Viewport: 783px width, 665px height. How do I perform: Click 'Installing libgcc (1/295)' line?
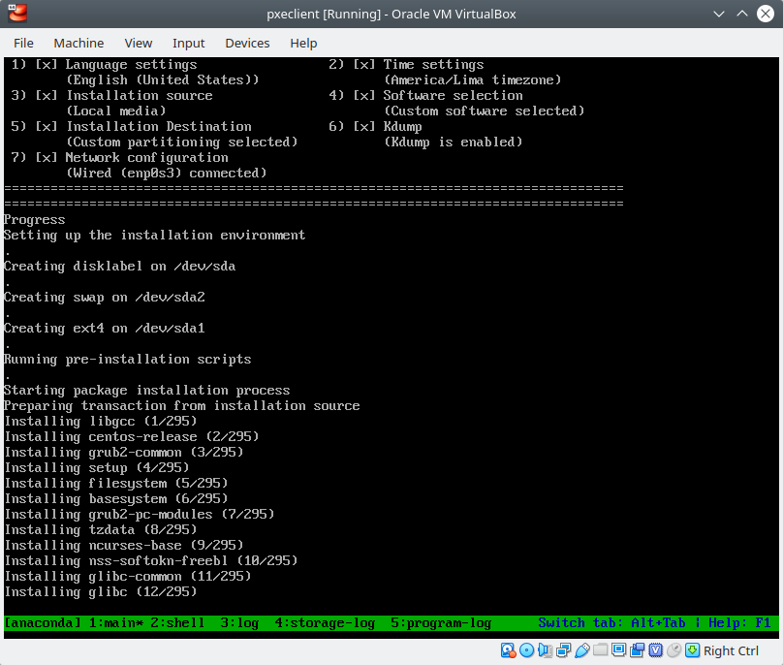[101, 421]
